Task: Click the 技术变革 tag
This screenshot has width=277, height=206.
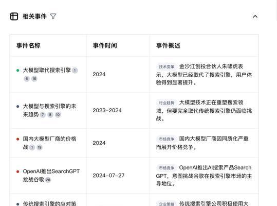Action: [x=167, y=67]
